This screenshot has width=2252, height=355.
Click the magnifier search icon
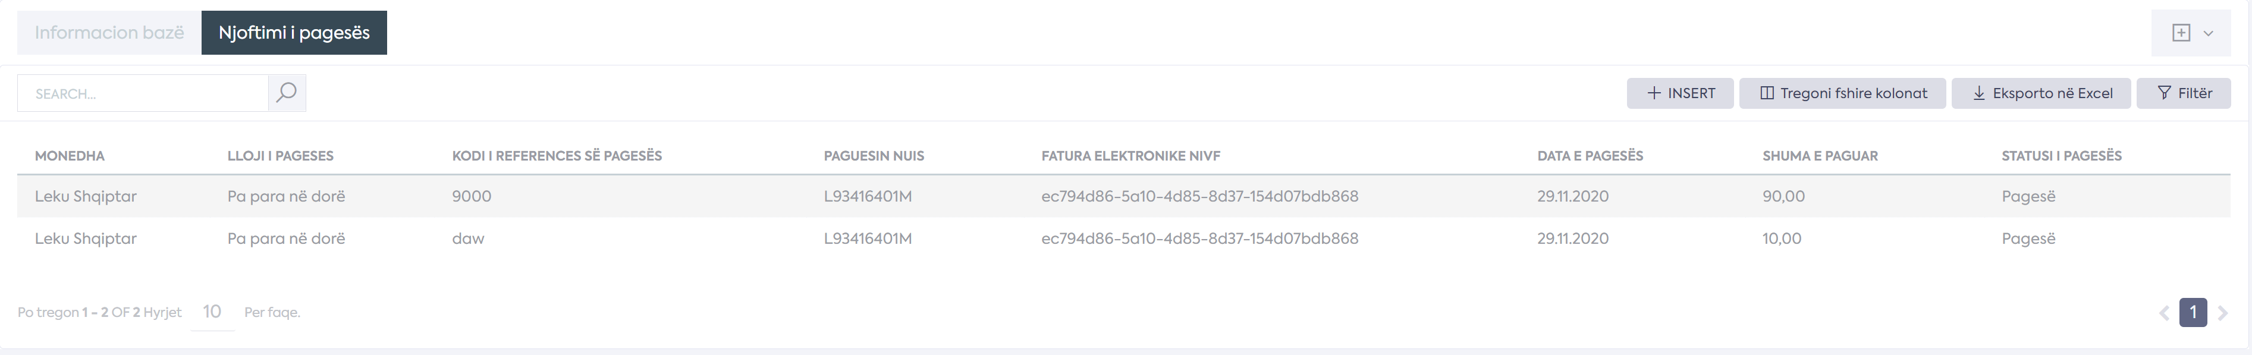tap(287, 93)
